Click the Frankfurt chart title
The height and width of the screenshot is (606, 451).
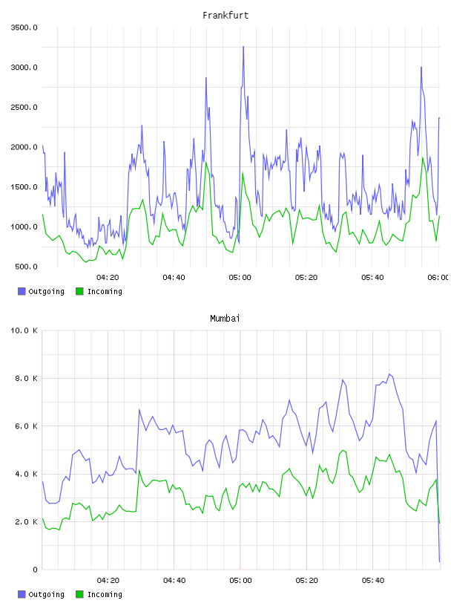tap(225, 16)
